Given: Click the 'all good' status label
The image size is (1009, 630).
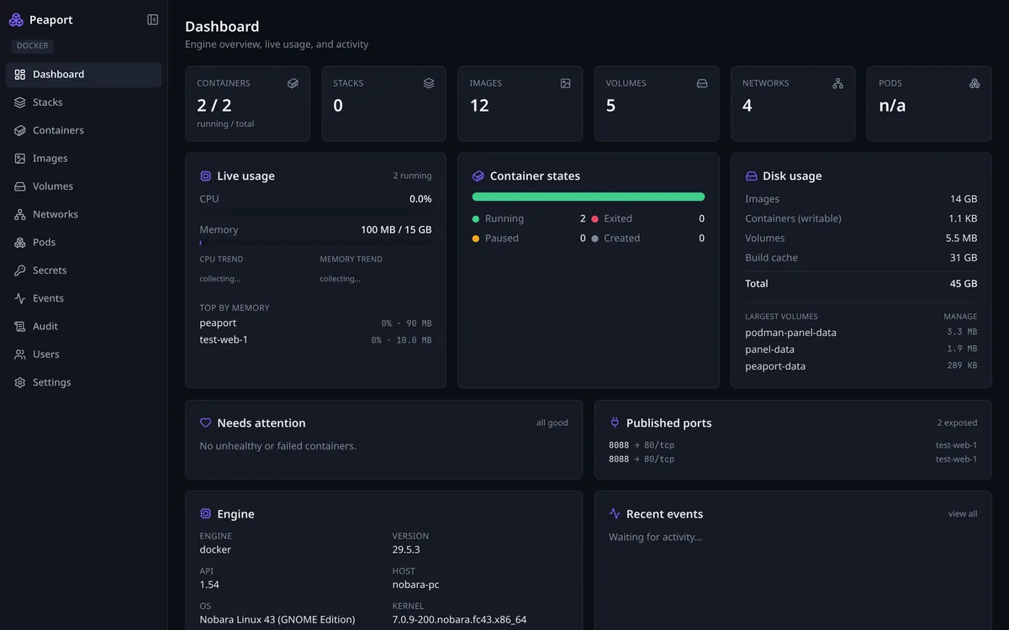Looking at the screenshot, I should tap(552, 423).
